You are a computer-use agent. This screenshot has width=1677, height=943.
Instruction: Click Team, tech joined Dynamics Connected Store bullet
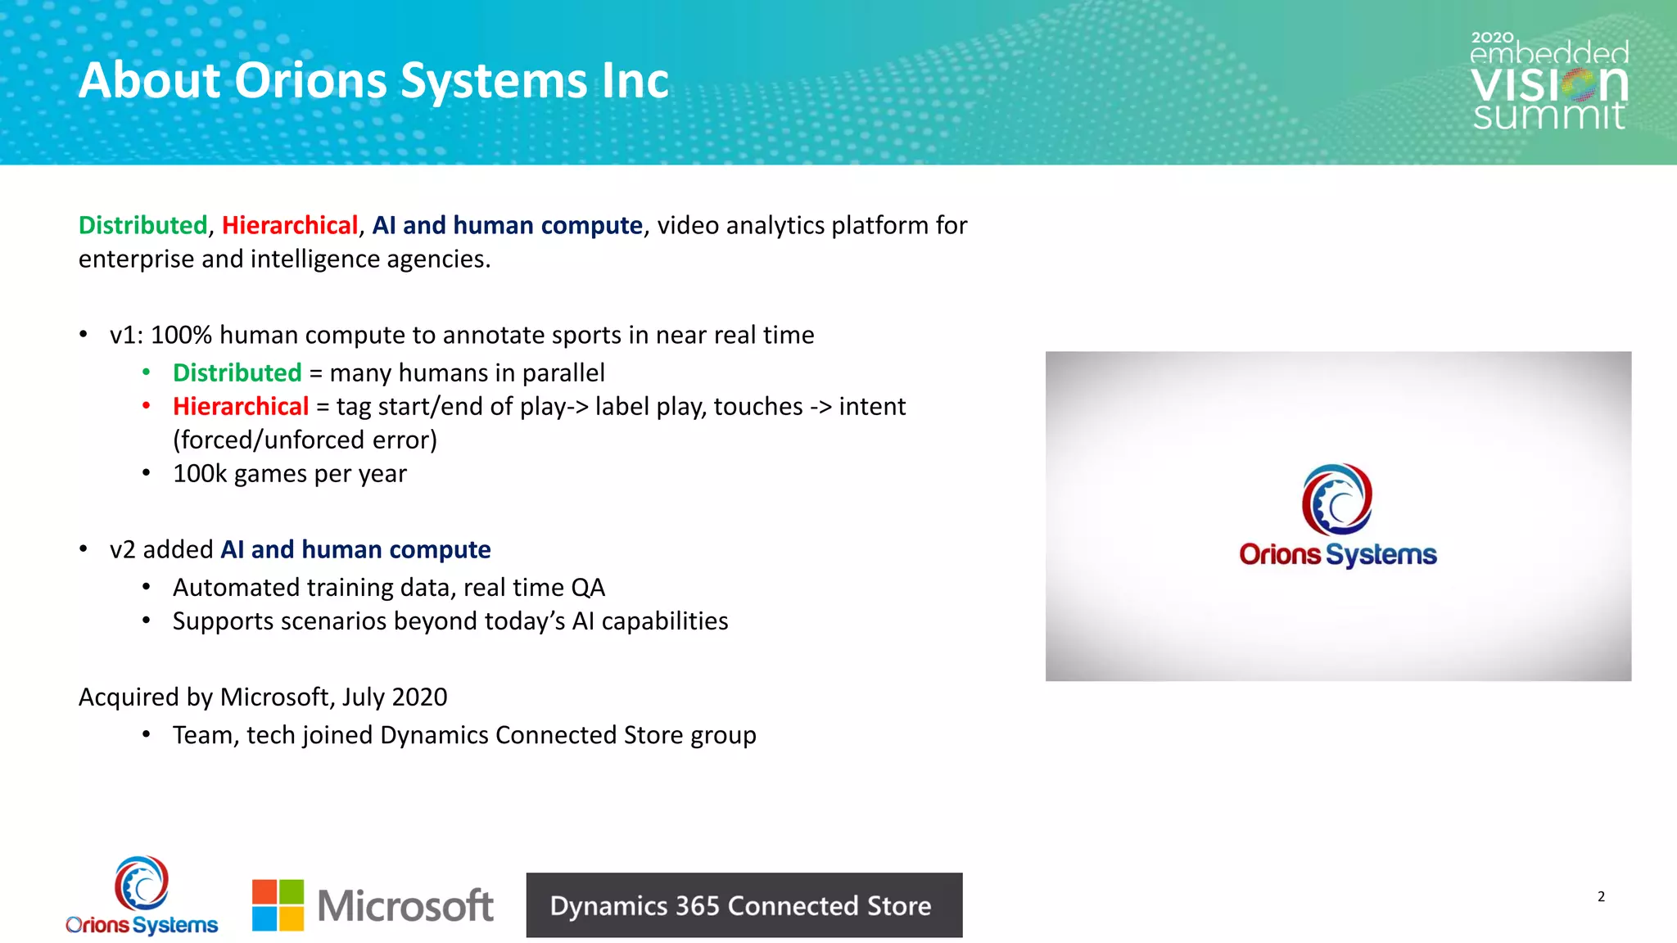point(464,735)
